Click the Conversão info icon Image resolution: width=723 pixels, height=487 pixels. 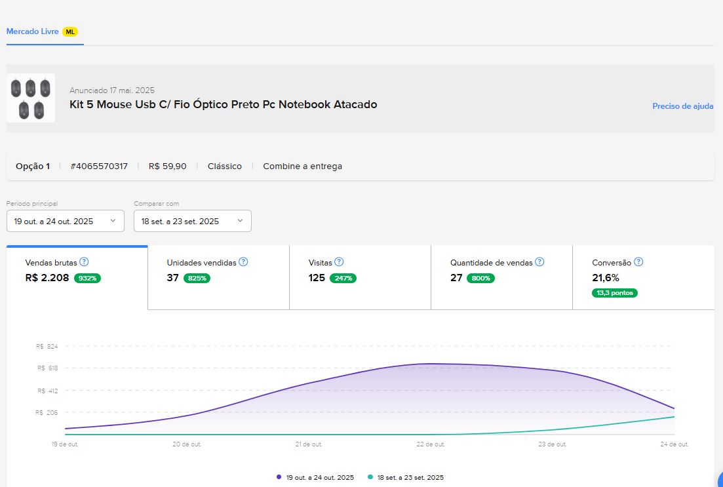coord(638,262)
